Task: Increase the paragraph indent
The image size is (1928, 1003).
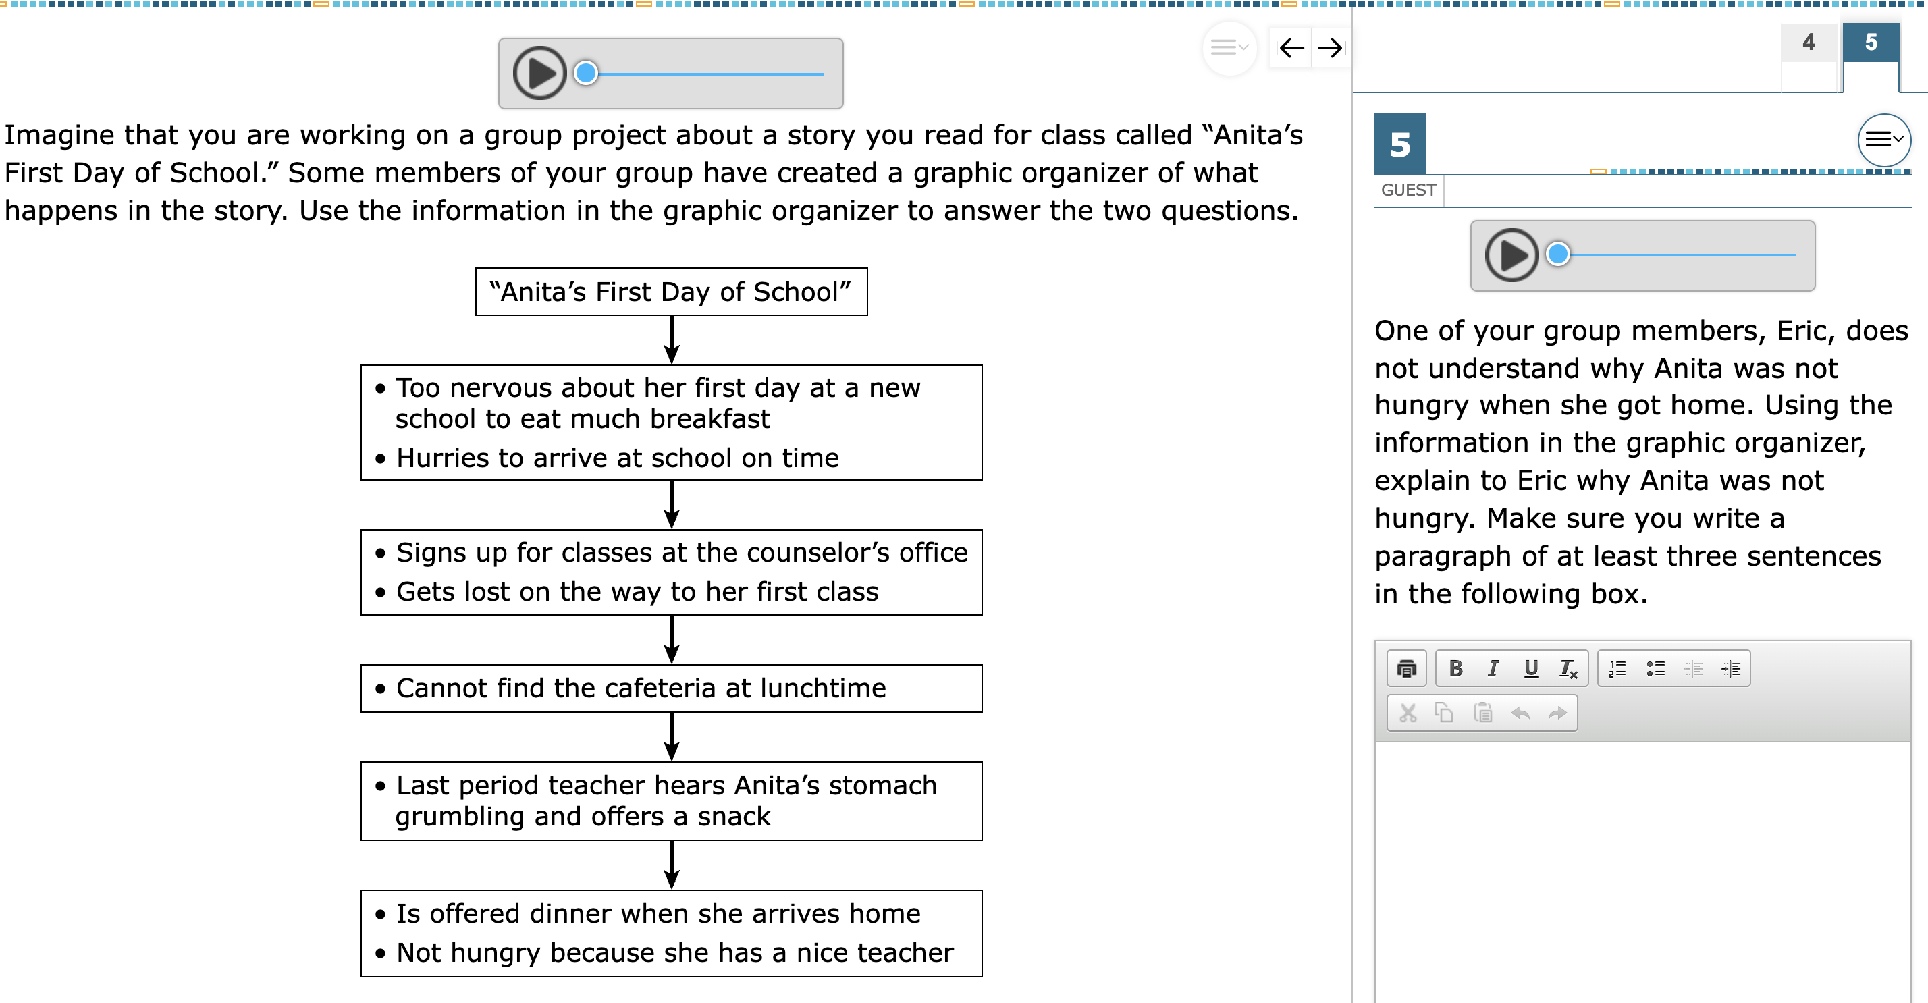Action: point(1730,668)
